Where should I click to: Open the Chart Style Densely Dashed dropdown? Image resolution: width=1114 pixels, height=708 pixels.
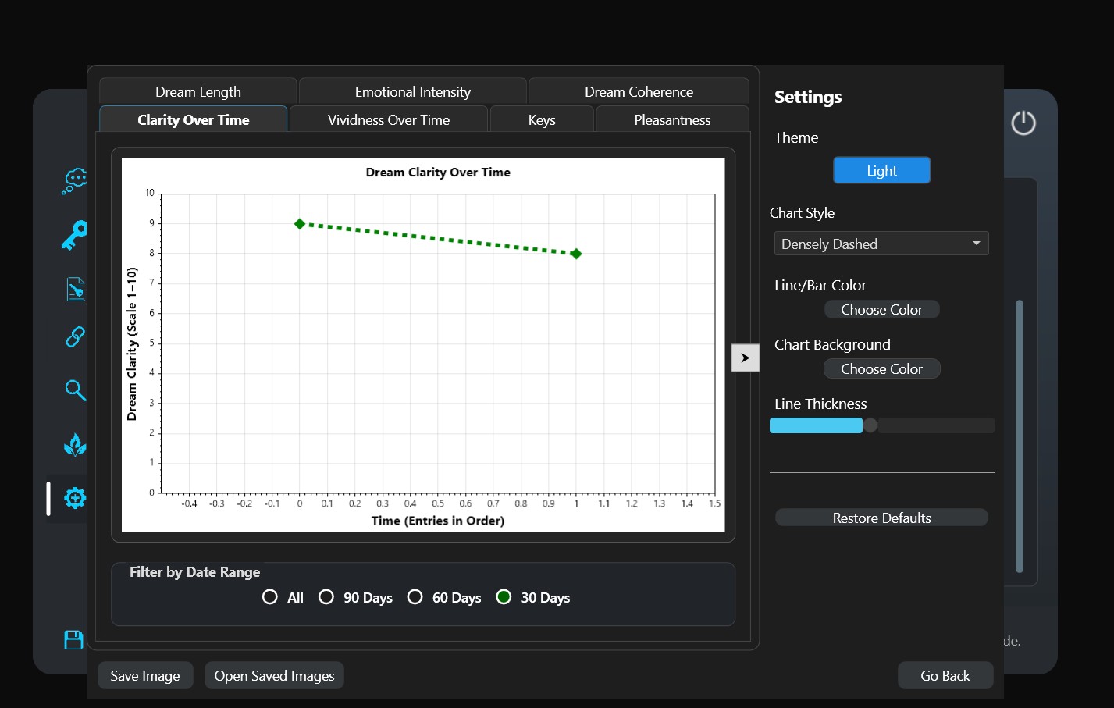881,244
